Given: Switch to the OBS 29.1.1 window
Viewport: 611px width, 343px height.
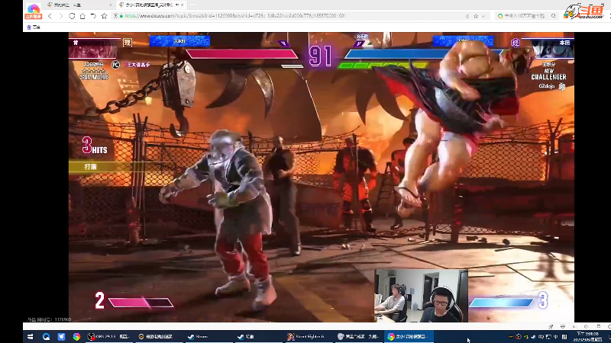Looking at the screenshot, I should pos(109,337).
